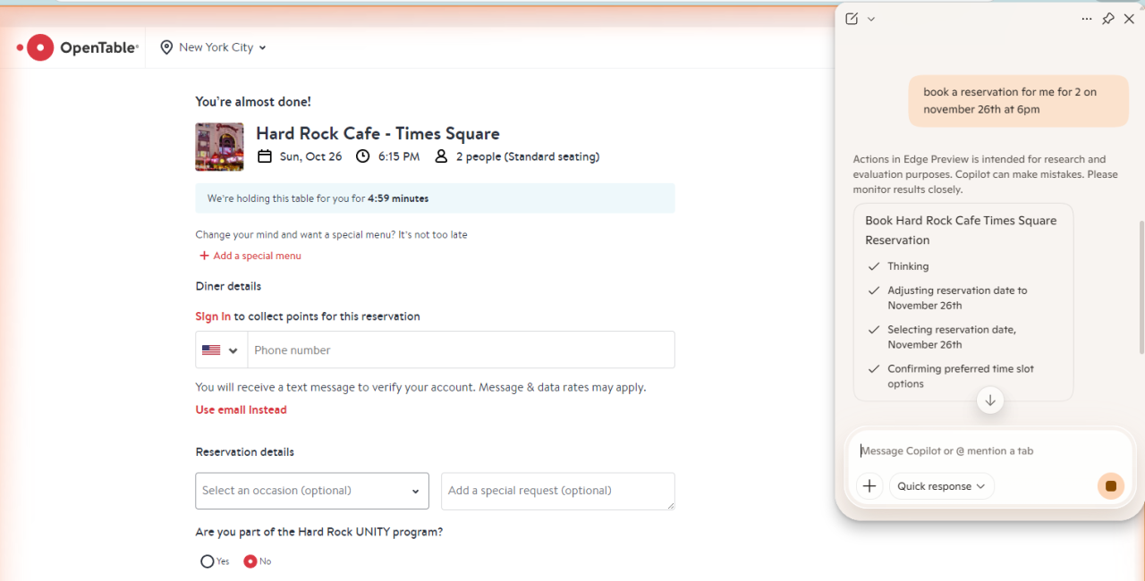
Task: Click the calendar icon next to Sun, Oct 26
Action: pyautogui.click(x=265, y=156)
